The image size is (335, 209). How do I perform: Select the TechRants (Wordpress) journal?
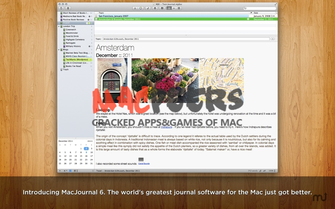76,60
